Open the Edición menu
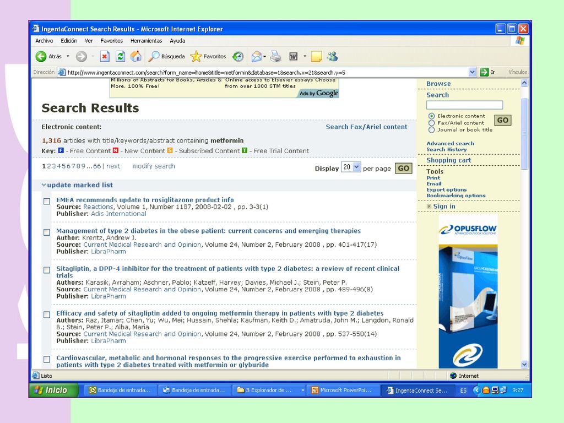 point(69,41)
